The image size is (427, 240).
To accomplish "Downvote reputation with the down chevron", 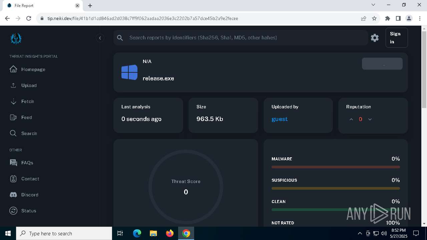I will point(370,119).
